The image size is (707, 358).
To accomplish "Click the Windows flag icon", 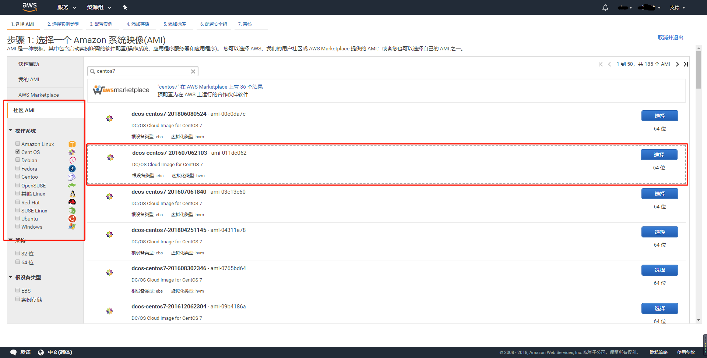I will [x=72, y=227].
